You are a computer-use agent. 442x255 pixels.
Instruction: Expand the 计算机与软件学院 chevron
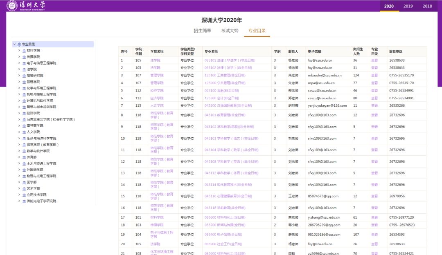[x=19, y=101]
